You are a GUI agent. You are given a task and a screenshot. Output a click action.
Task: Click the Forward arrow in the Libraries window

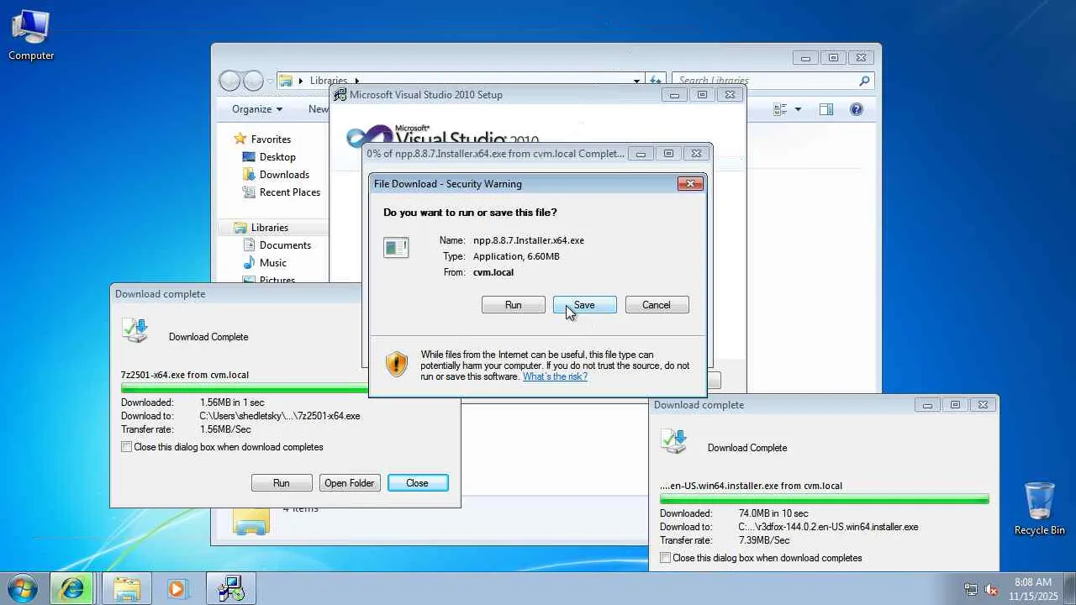pos(253,81)
